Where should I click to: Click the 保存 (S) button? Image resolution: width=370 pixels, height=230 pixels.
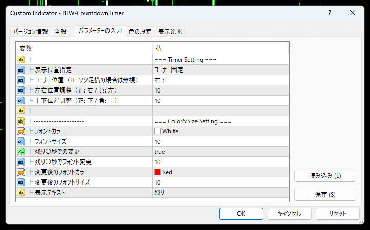click(x=325, y=195)
